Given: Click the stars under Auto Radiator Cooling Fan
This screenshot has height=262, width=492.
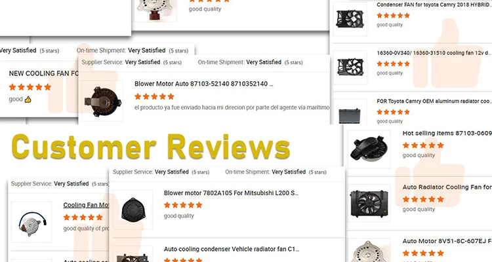Looking at the screenshot, I should coord(423,199).
